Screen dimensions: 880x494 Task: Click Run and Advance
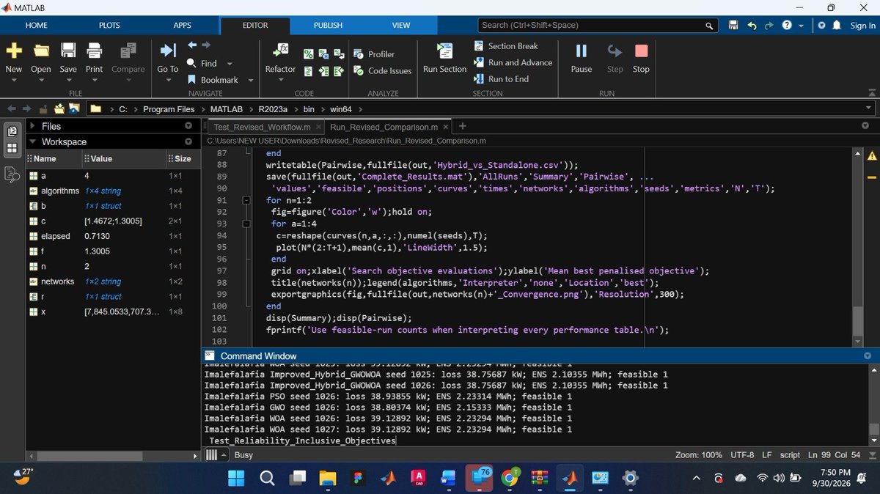point(513,62)
